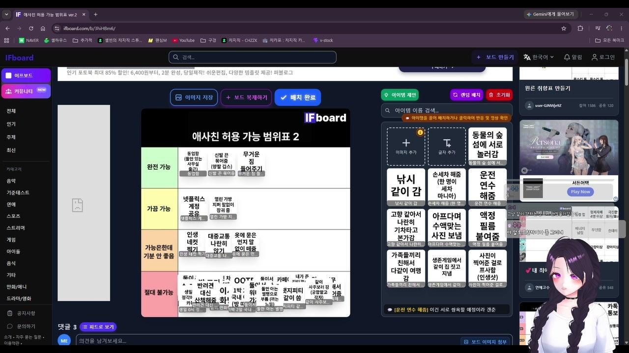Click the 동업함 item in 완전 가능 row
This screenshot has width=629, height=353.
pos(193,163)
